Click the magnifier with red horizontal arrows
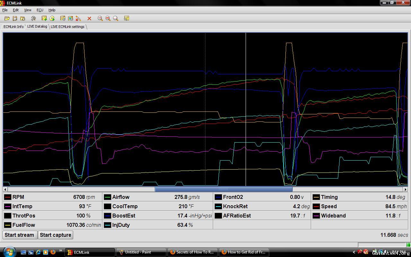411x257 pixels. pos(108,19)
